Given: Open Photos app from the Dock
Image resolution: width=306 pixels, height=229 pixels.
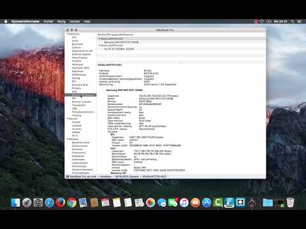Looking at the screenshot, I should [x=150, y=203].
